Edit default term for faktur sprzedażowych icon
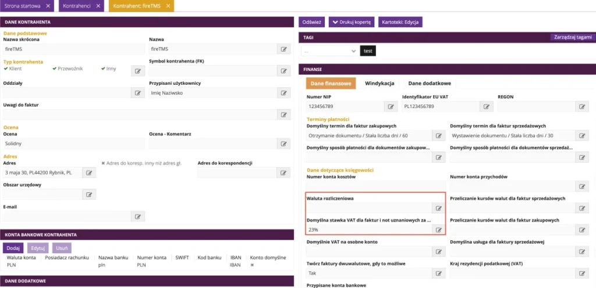The height and width of the screenshot is (288, 596). pyautogui.click(x=581, y=135)
